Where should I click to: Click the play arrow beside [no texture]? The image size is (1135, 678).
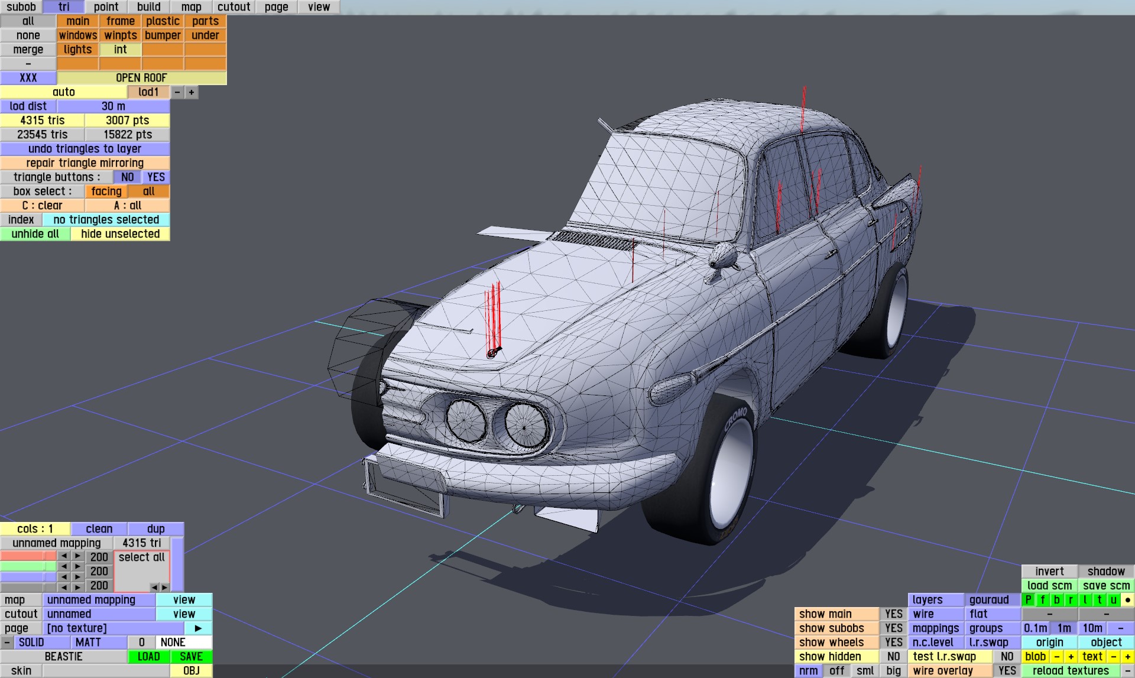click(198, 628)
